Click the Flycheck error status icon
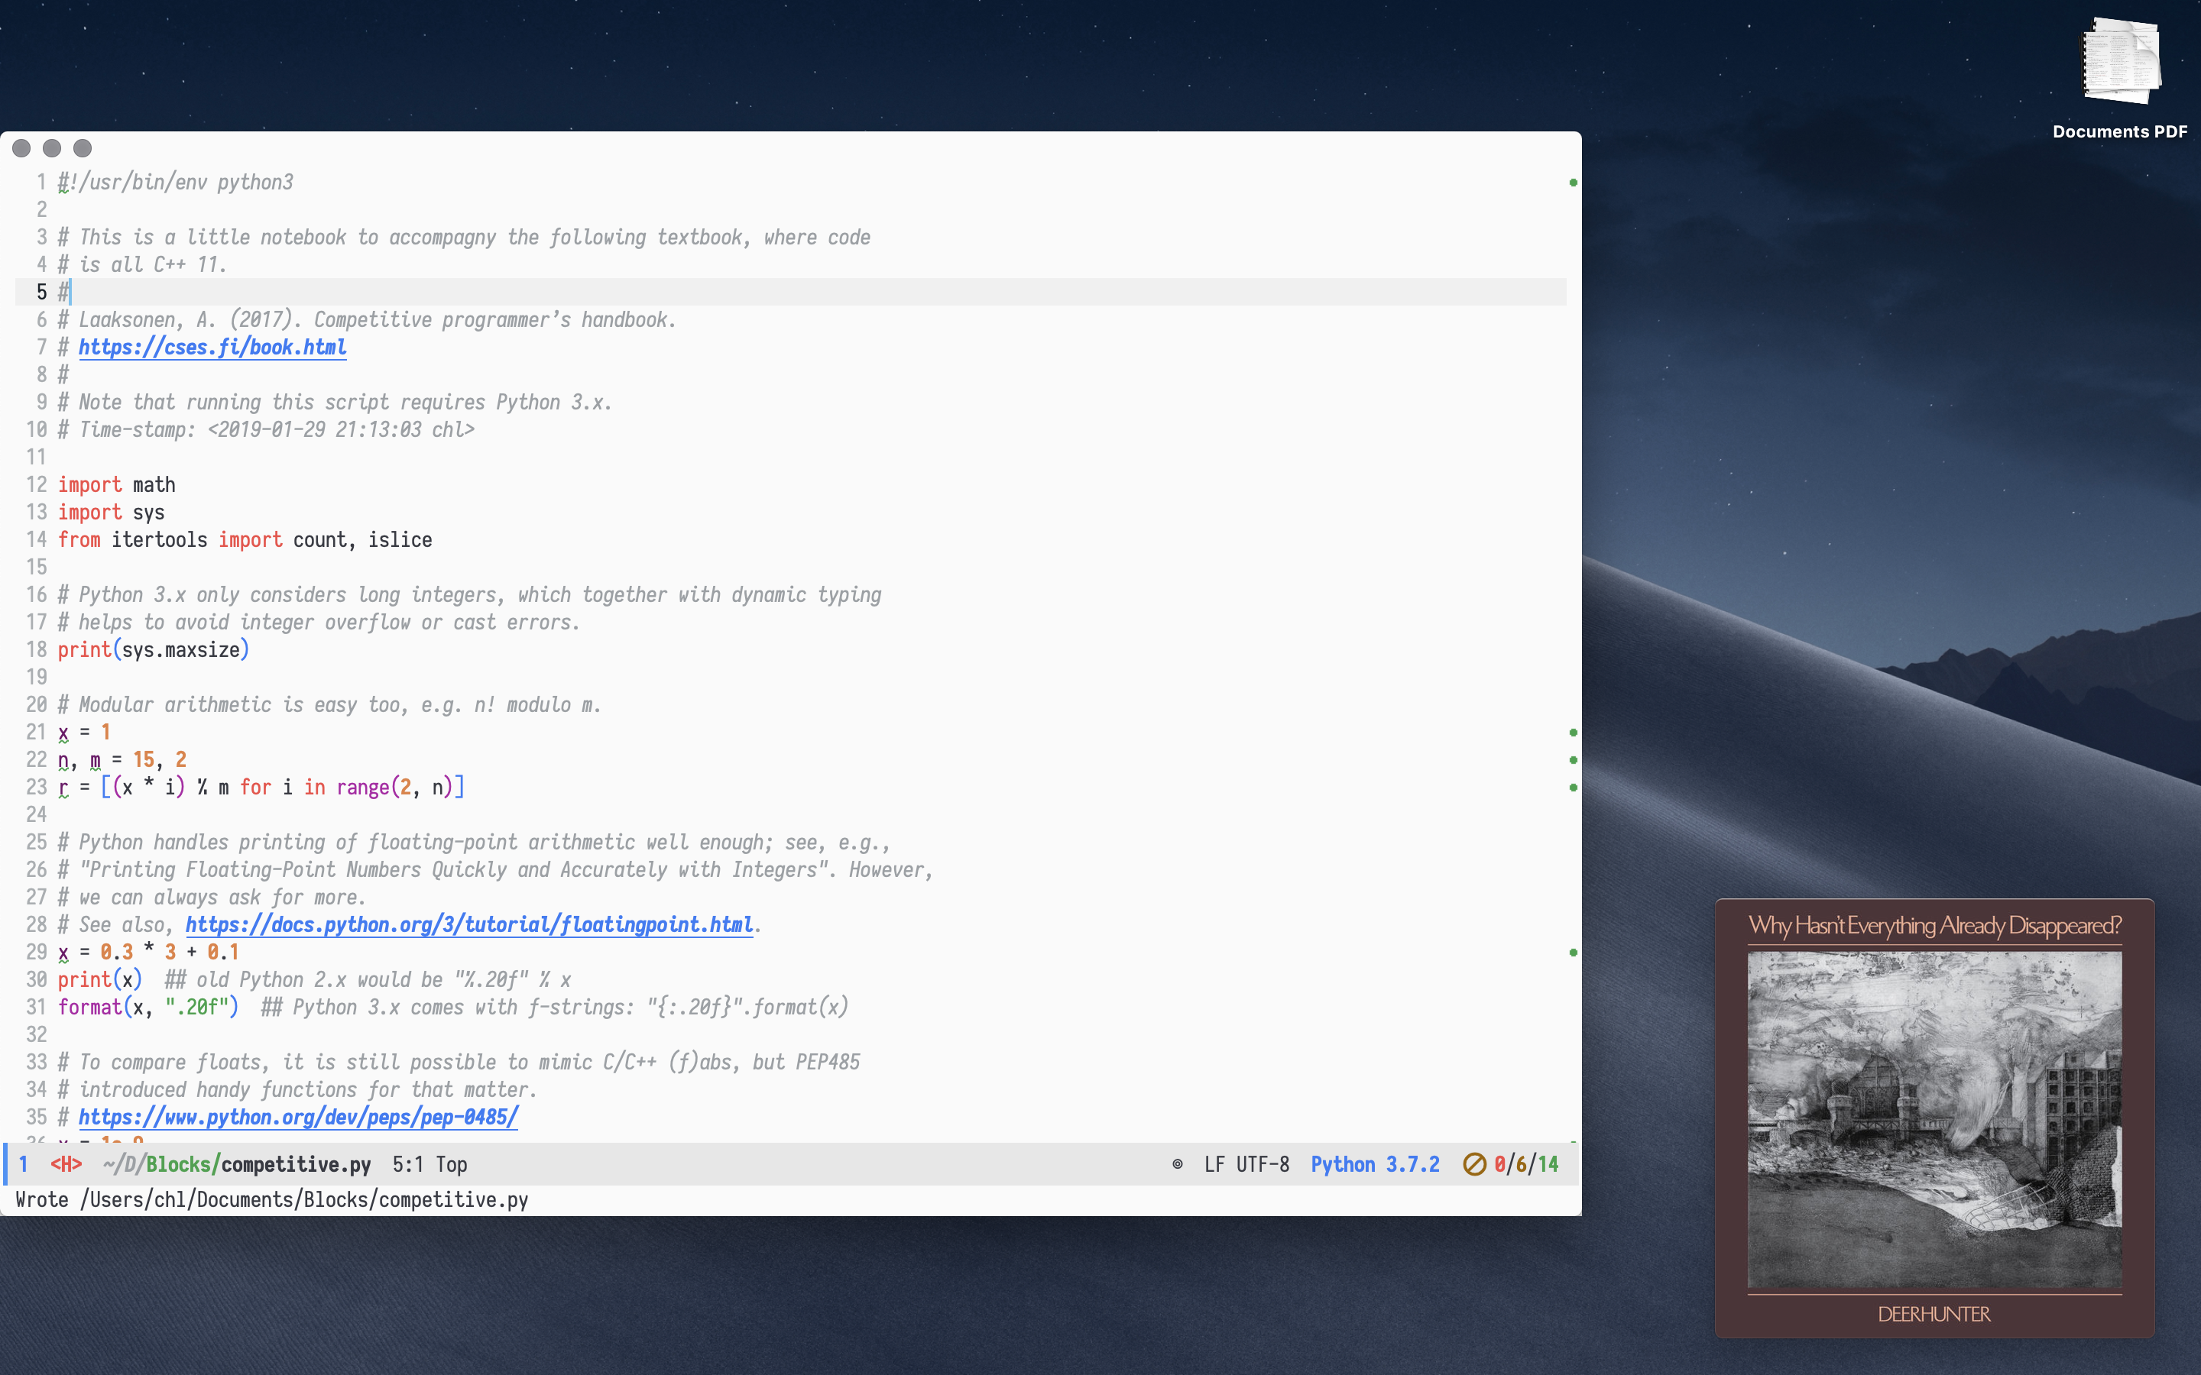 [1473, 1164]
